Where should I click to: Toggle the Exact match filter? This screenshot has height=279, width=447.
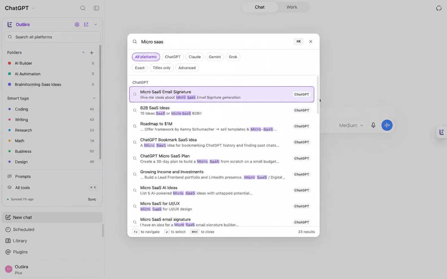click(x=140, y=68)
